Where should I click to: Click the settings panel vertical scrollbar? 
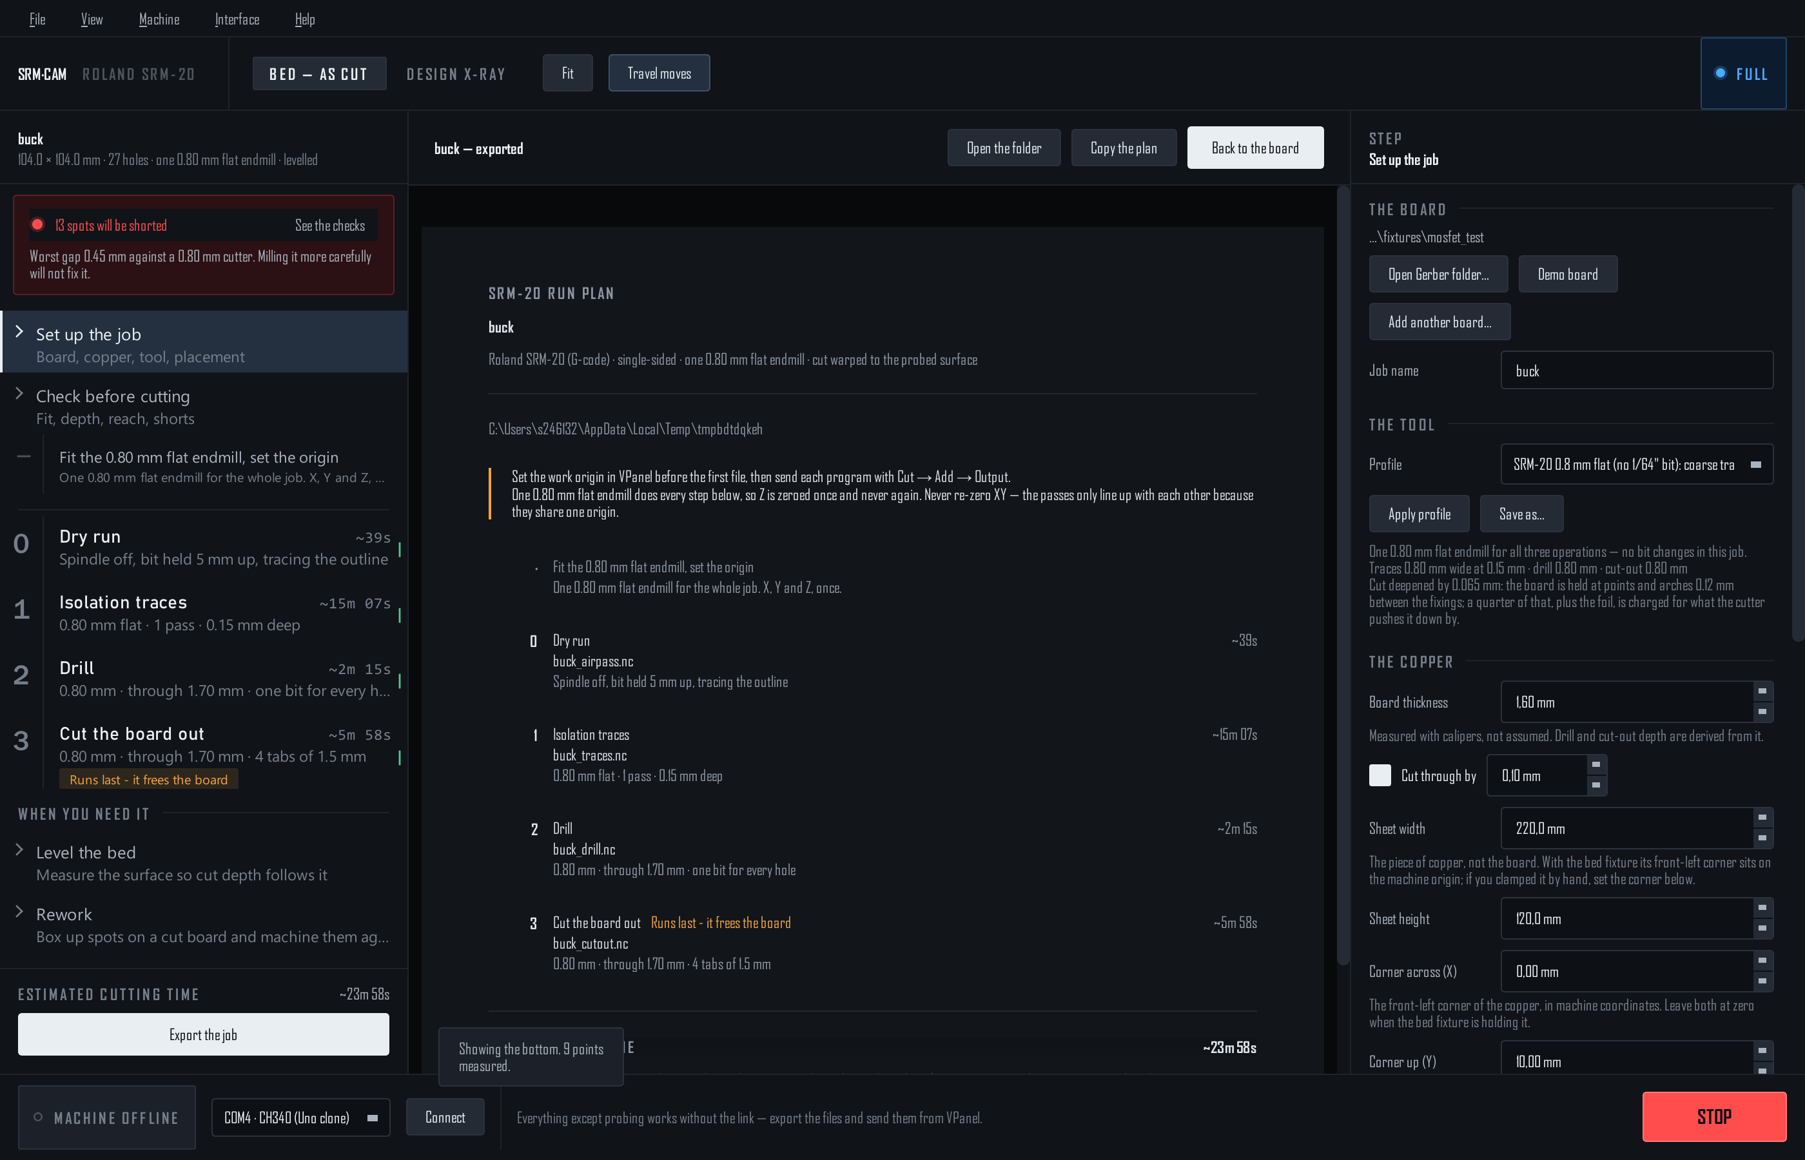point(1798,413)
